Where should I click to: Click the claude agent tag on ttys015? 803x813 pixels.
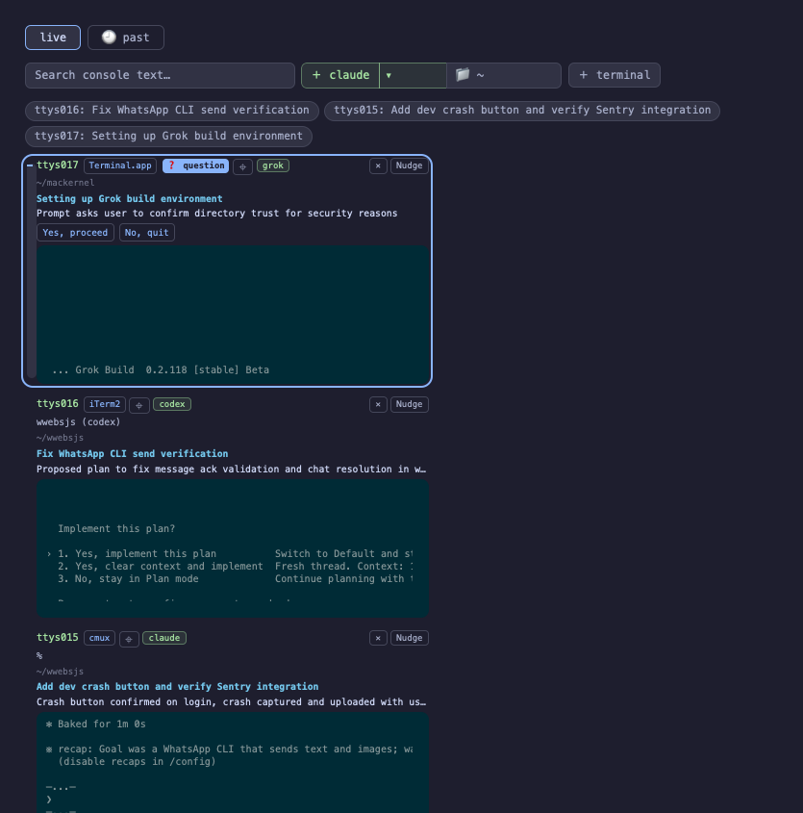coord(164,638)
